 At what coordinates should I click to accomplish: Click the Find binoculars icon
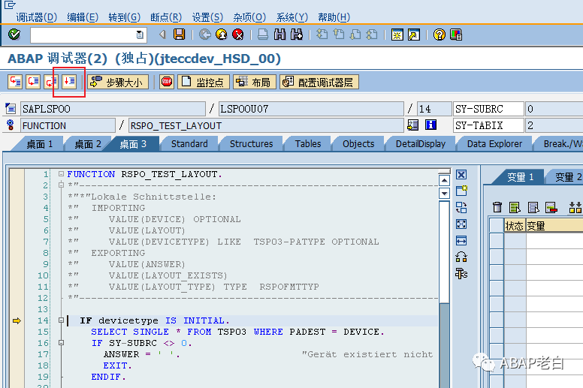(279, 35)
